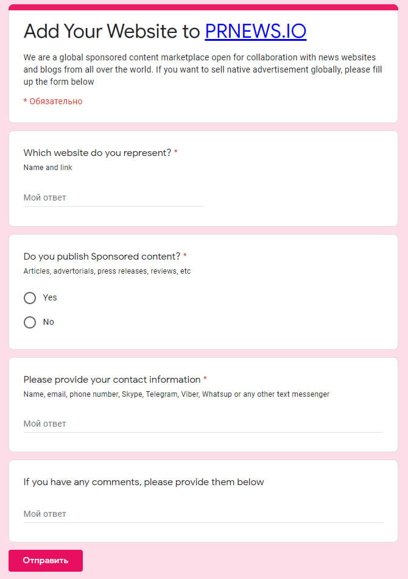
Task: Click the comments answer field
Action: point(203,514)
